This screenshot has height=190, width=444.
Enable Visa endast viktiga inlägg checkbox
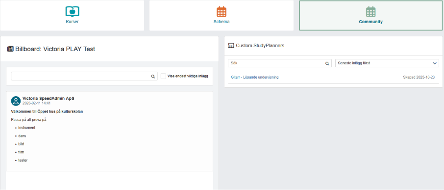tap(163, 76)
